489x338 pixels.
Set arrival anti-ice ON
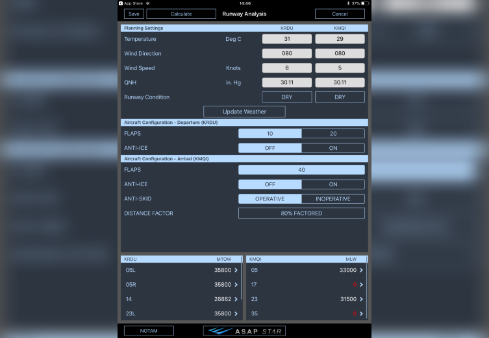(x=333, y=184)
